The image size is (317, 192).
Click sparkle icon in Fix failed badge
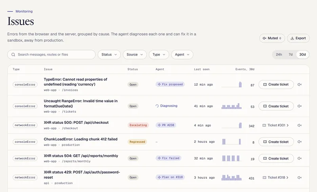click(159, 158)
